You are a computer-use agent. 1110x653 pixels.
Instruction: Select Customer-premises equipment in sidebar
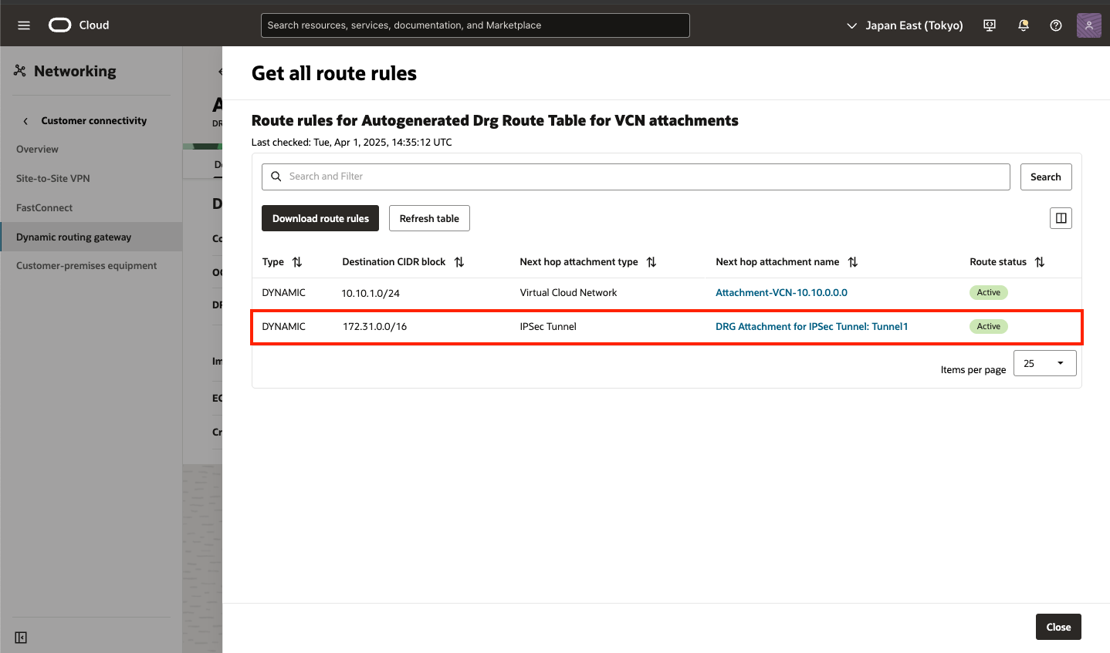[x=86, y=266]
